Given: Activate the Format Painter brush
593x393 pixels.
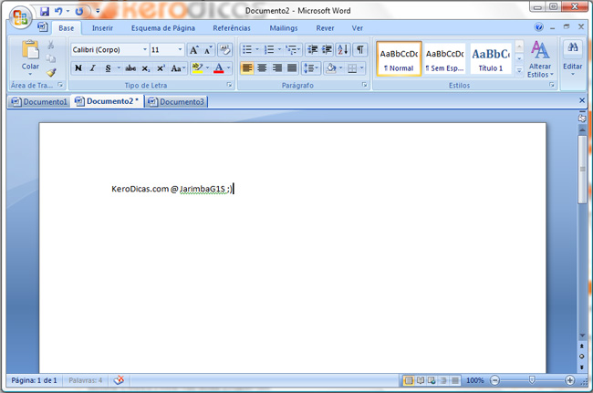Looking at the screenshot, I should point(51,72).
